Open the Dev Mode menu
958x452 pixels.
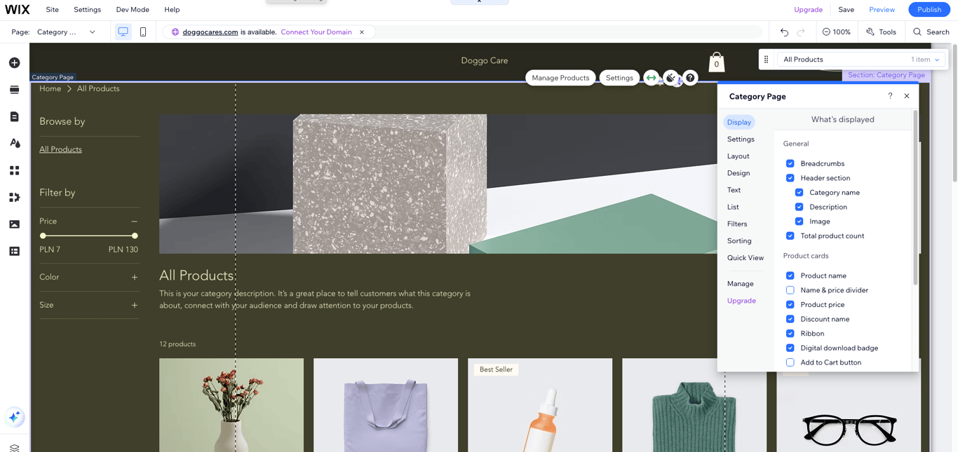tap(132, 9)
